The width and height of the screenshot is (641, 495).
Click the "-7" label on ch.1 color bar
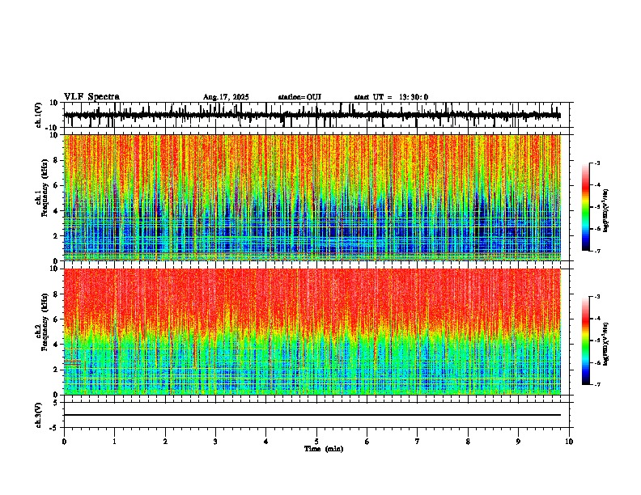[597, 251]
